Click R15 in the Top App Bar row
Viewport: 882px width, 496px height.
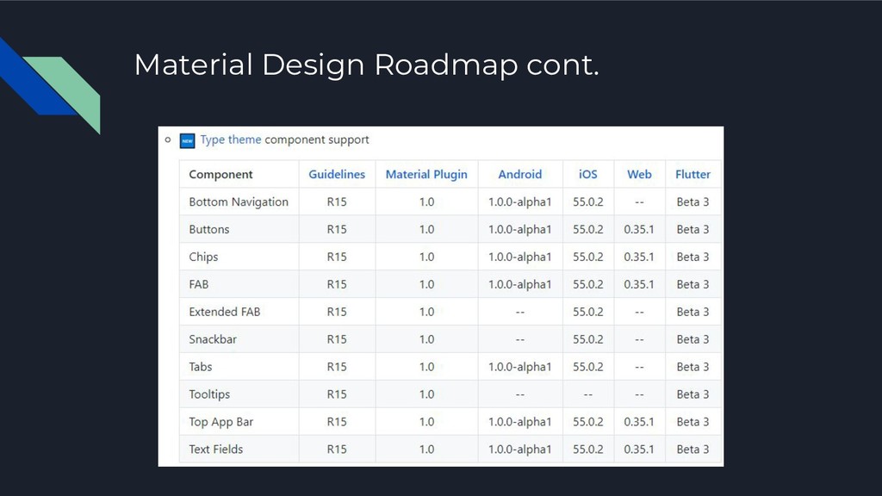point(337,422)
